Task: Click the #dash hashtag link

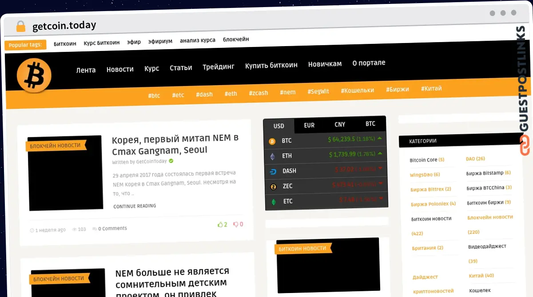Action: (x=204, y=94)
